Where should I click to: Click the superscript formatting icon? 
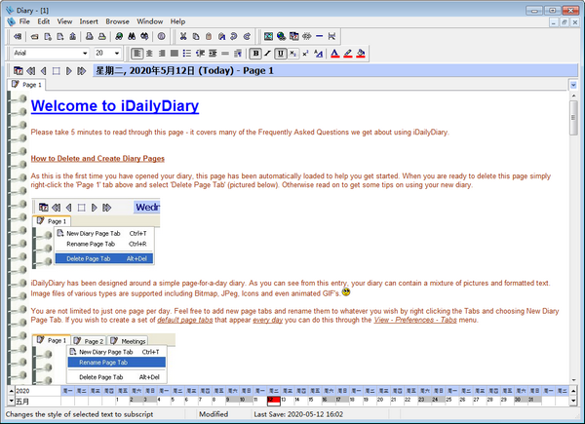305,54
